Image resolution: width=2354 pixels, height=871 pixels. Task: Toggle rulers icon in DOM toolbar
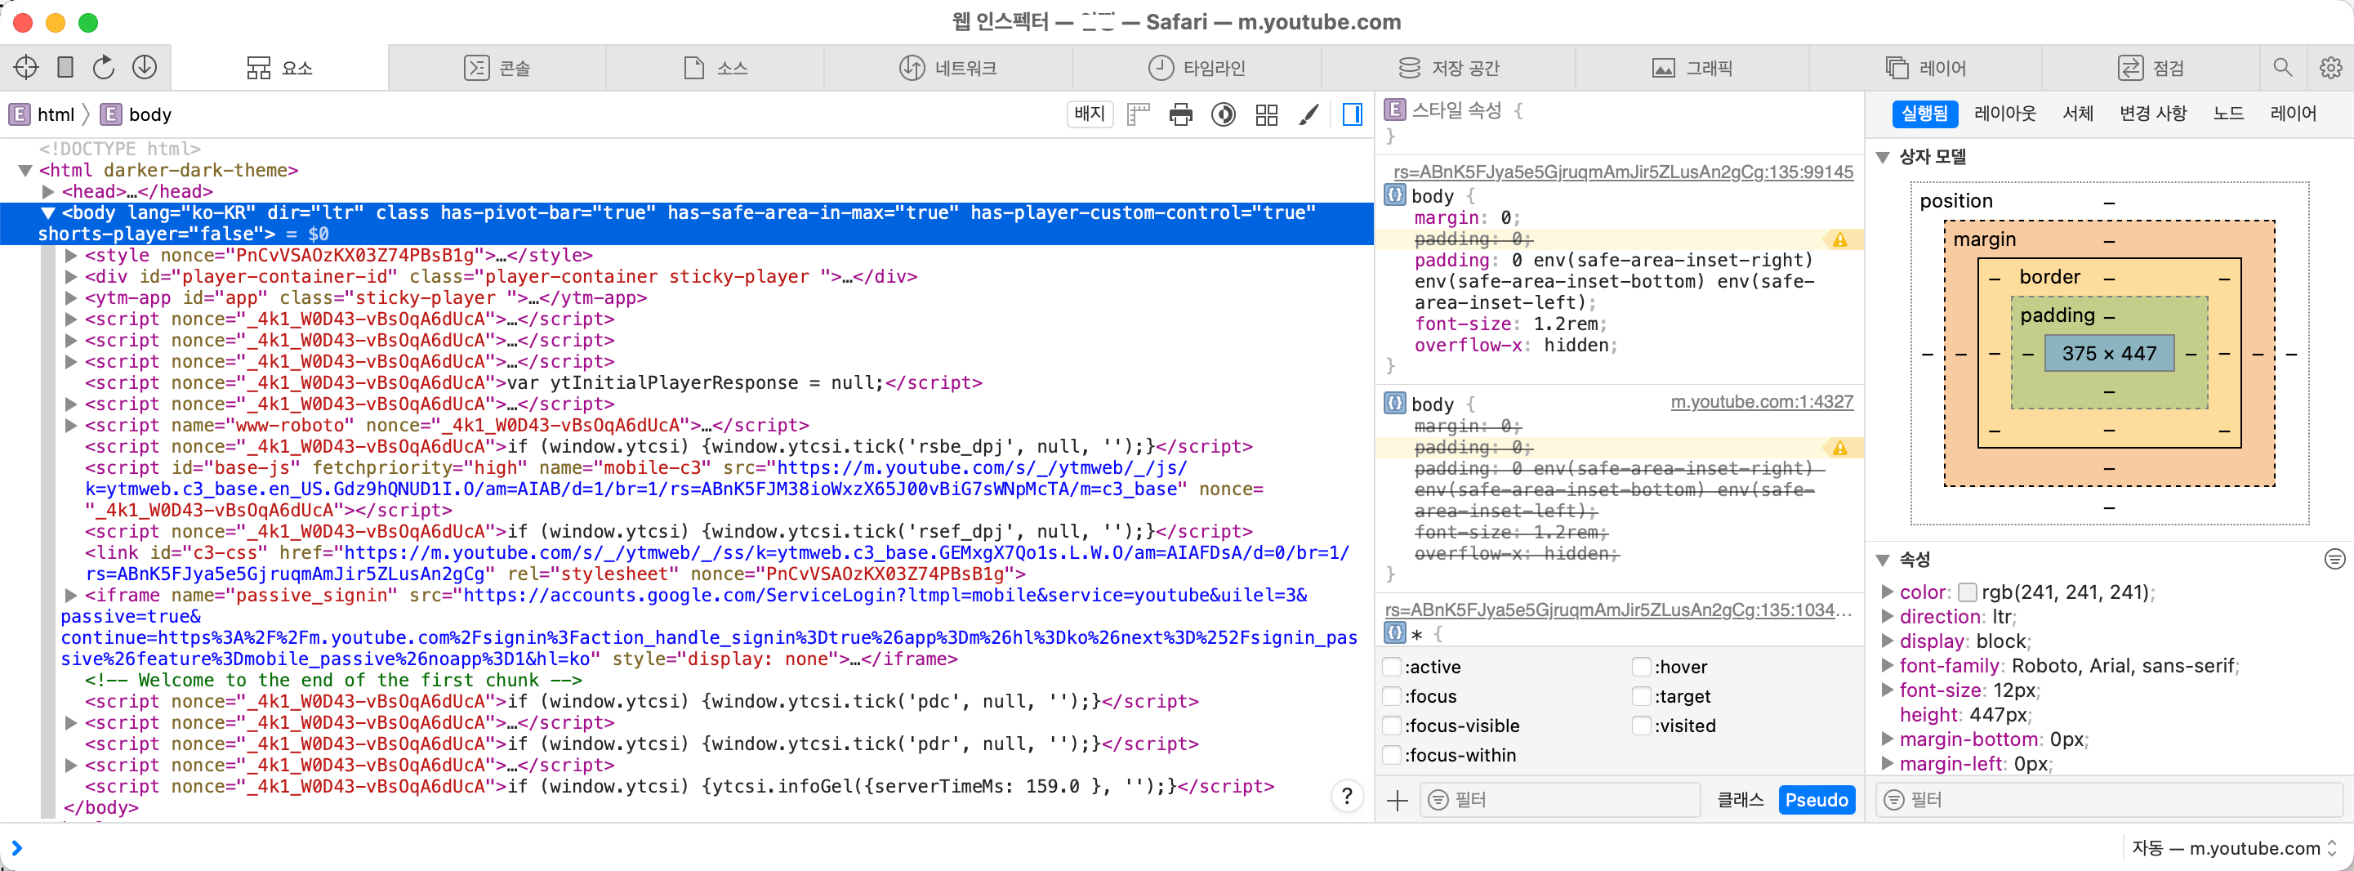(x=1138, y=114)
